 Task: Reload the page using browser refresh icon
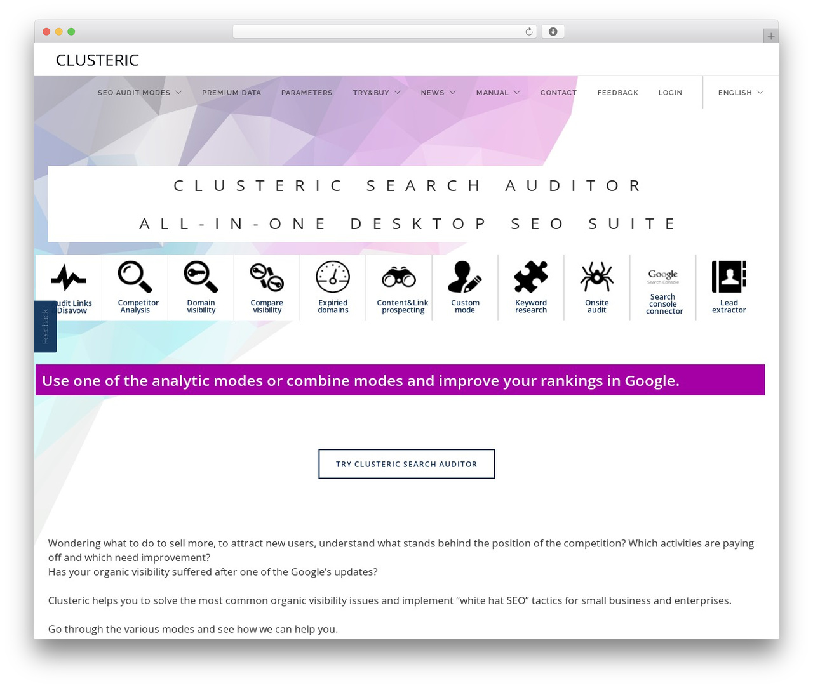tap(529, 32)
